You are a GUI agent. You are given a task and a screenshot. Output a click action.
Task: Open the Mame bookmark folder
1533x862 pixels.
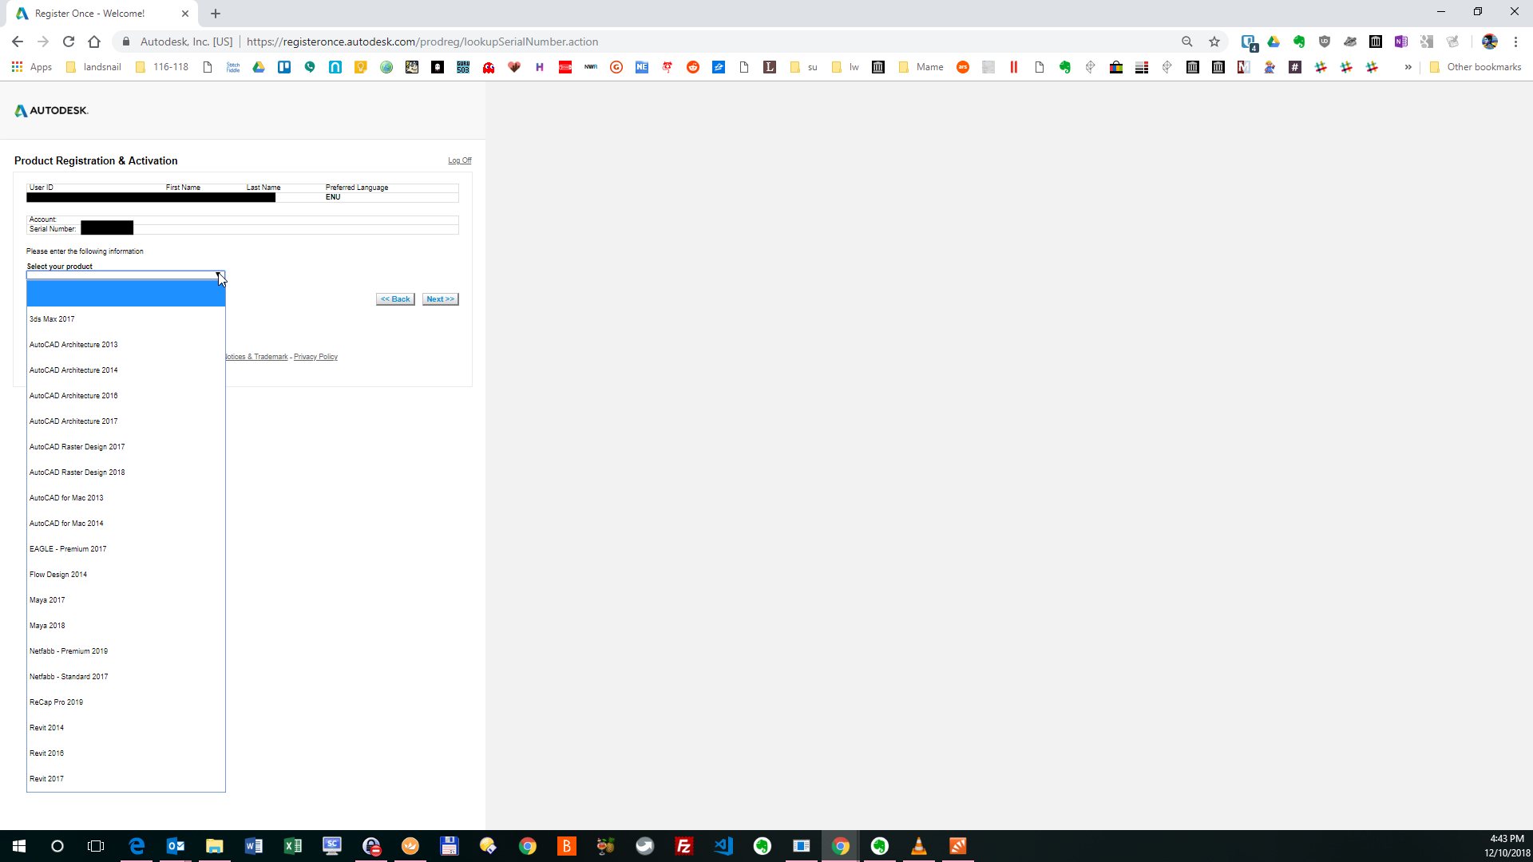(x=921, y=67)
